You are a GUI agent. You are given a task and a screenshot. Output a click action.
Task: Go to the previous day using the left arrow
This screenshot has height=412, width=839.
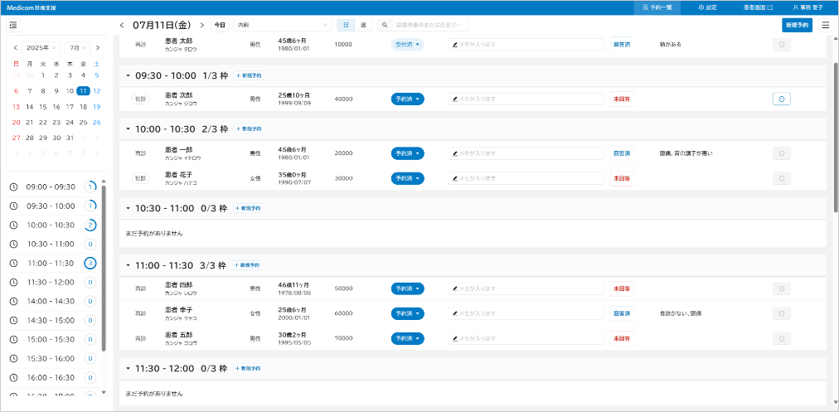click(x=123, y=25)
